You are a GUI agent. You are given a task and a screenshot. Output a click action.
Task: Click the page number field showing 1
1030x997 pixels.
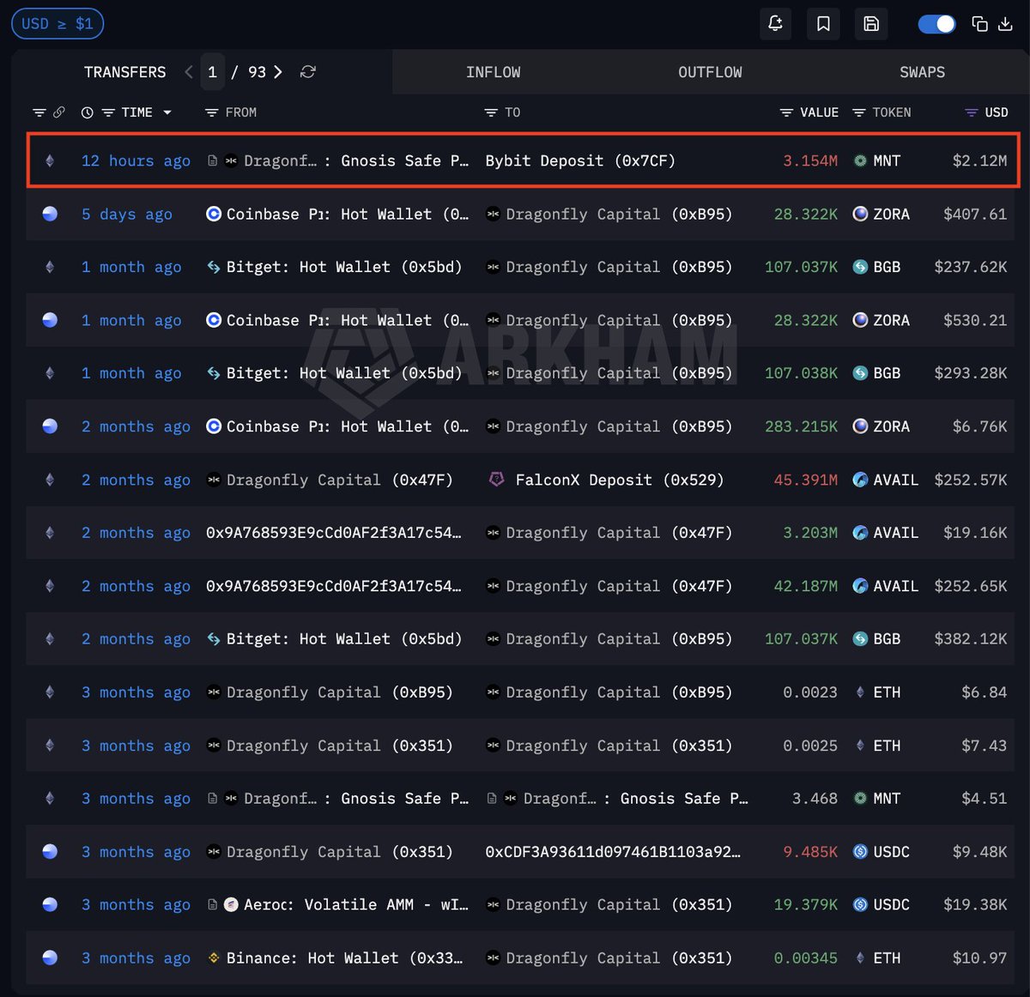tap(212, 72)
